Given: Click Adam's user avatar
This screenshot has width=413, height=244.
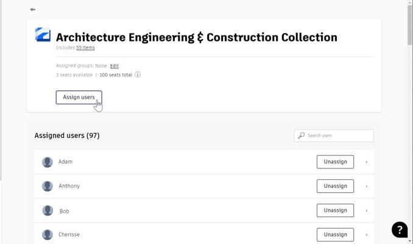Looking at the screenshot, I should pyautogui.click(x=48, y=162).
